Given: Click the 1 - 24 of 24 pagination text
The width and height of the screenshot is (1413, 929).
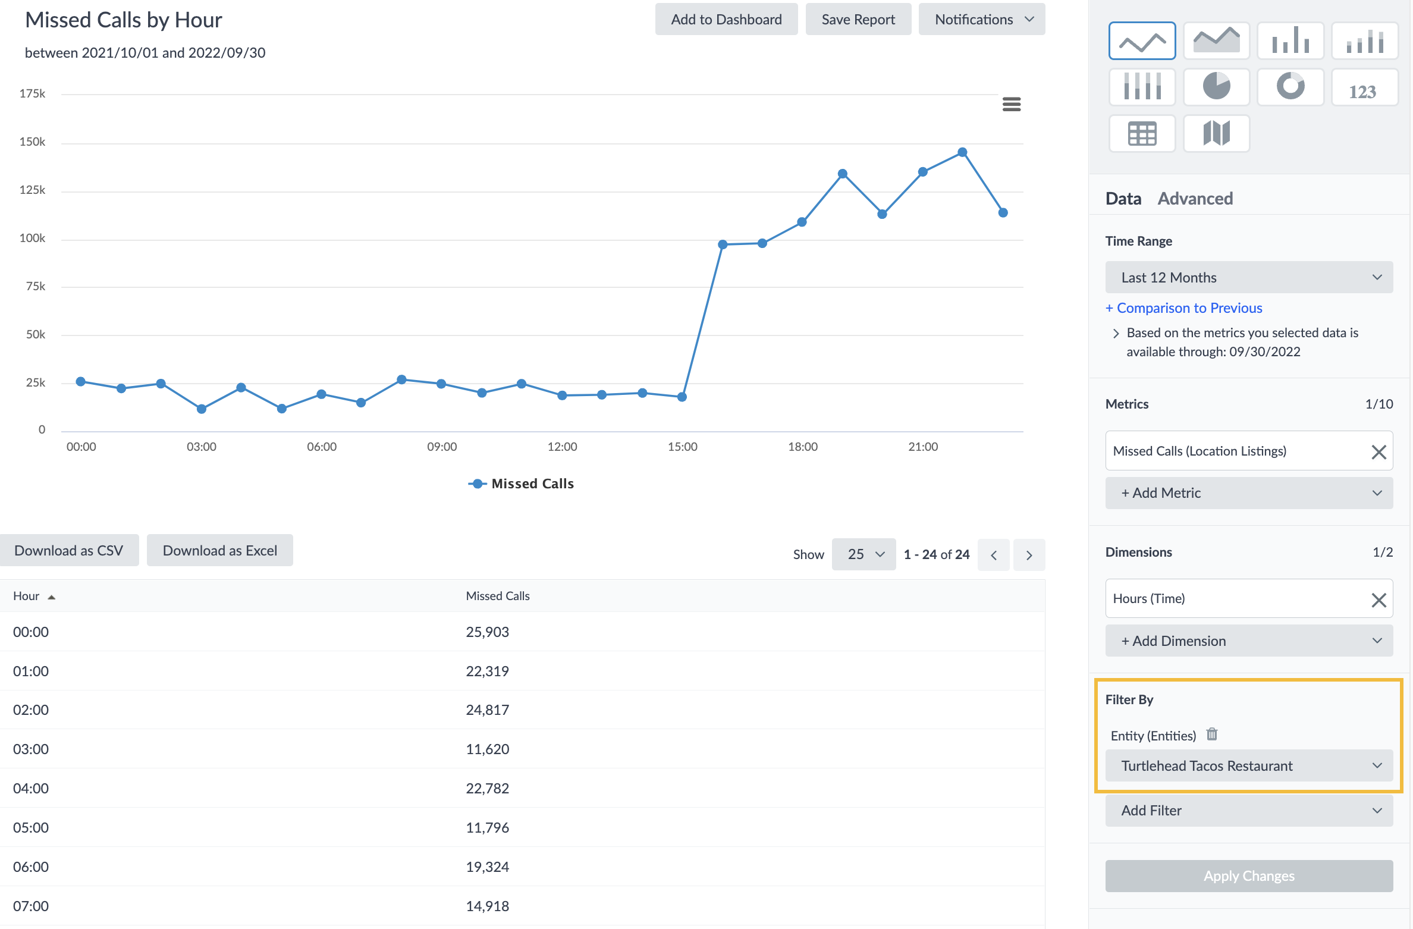Looking at the screenshot, I should click(937, 555).
